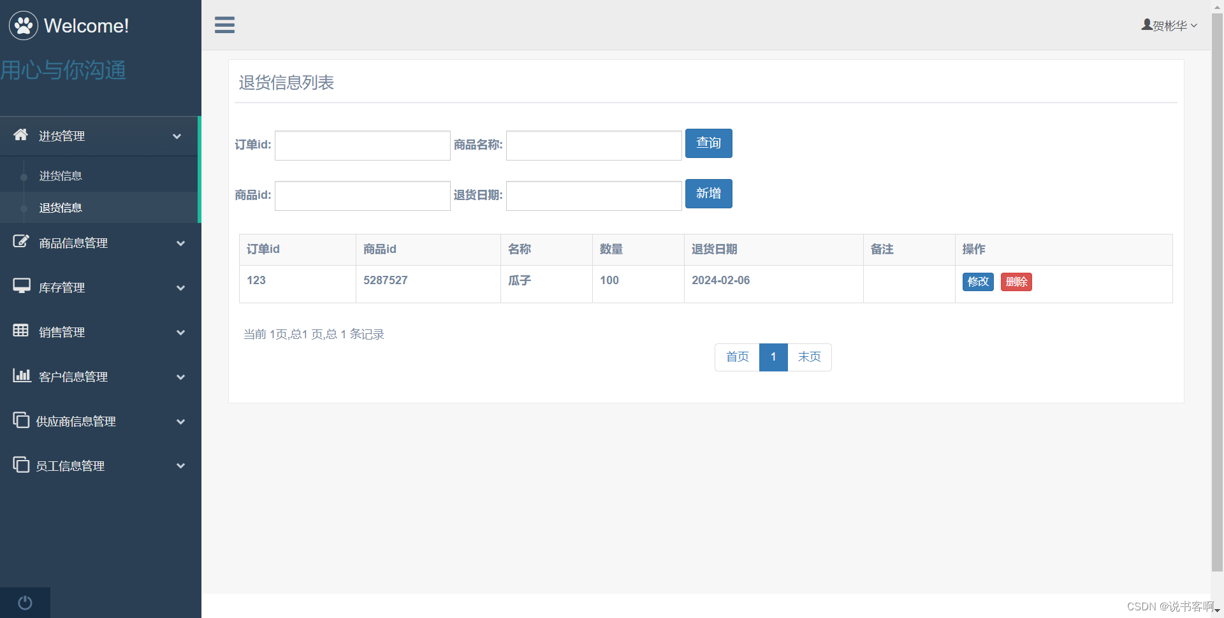Click the paw logo icon
1224x618 pixels.
point(24,25)
